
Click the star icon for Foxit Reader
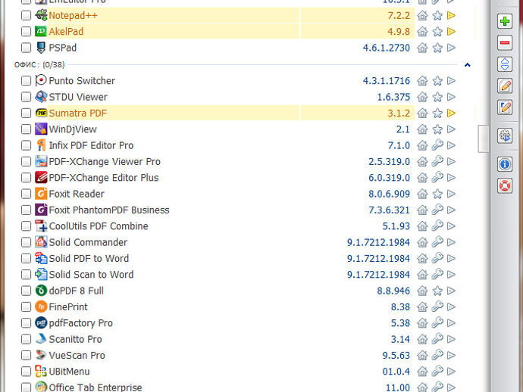[437, 194]
